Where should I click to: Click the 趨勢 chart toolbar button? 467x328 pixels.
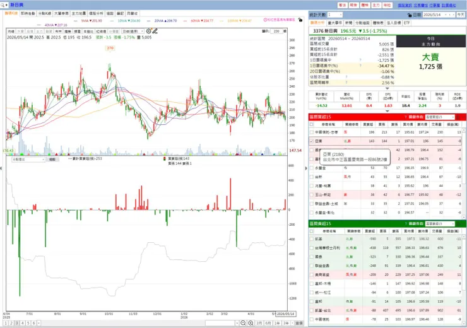coord(68,32)
